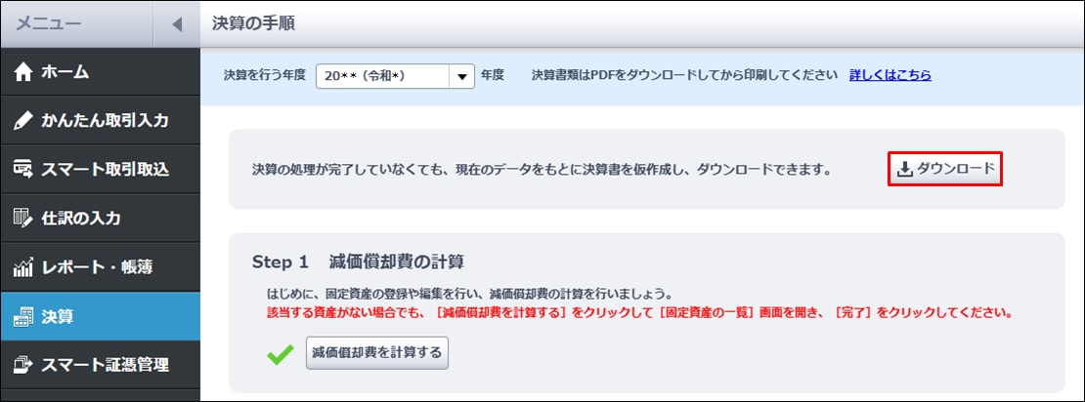The width and height of the screenshot is (1085, 402).
Task: Select かんたん取引入力 from the sidebar
Action: click(105, 120)
